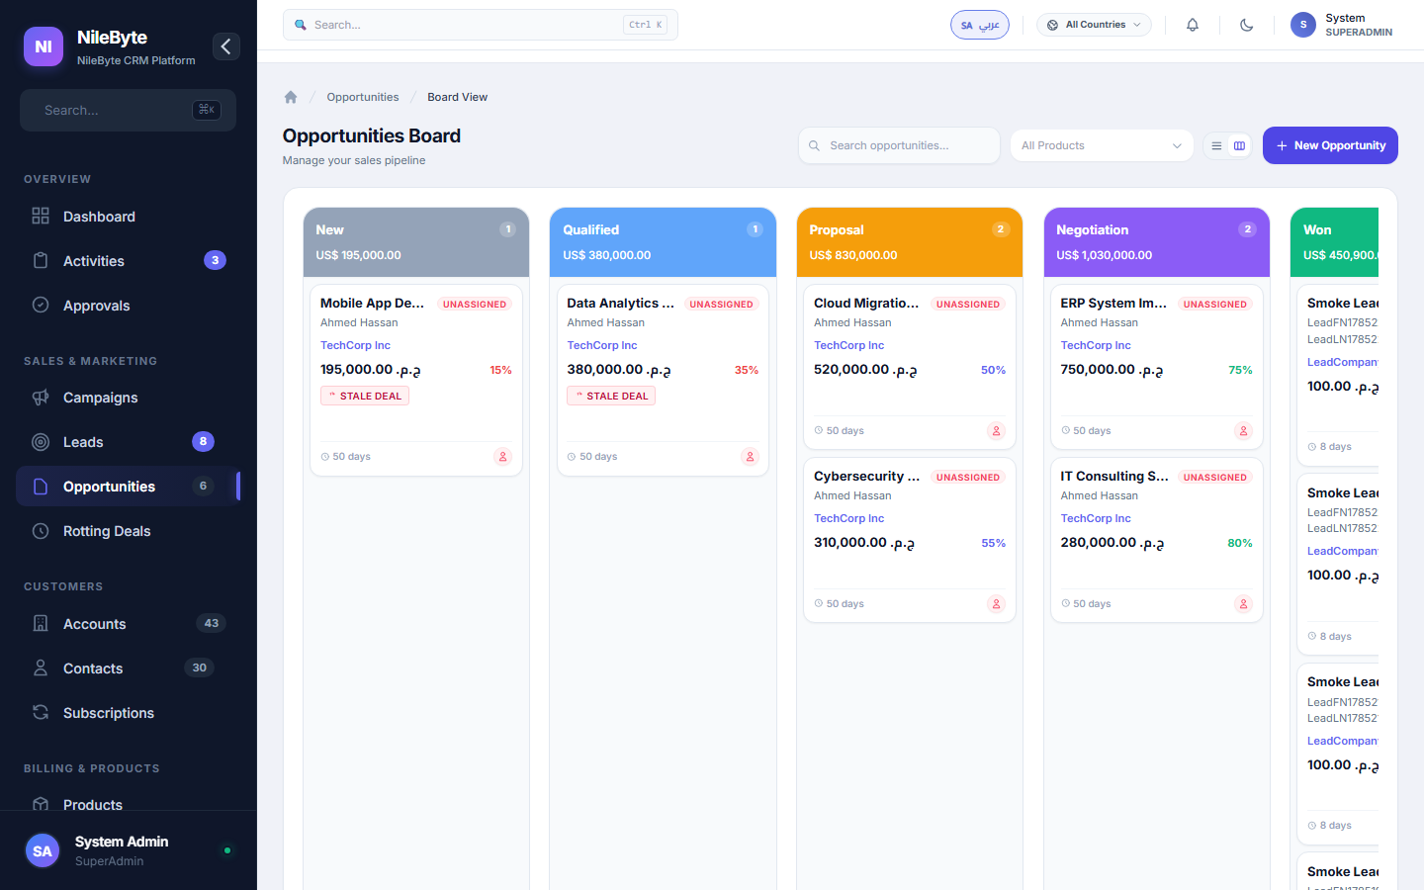Open the Cloud Migration opportunity card title
Screen dimensions: 1424x890
866,304
